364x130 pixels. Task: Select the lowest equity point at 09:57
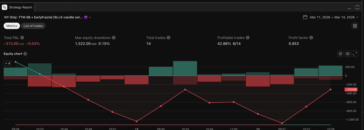(x=282, y=123)
